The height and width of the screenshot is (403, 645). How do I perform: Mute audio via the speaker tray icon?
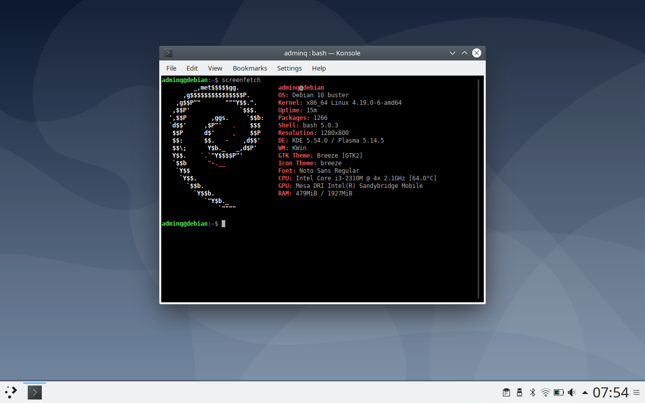pos(571,392)
